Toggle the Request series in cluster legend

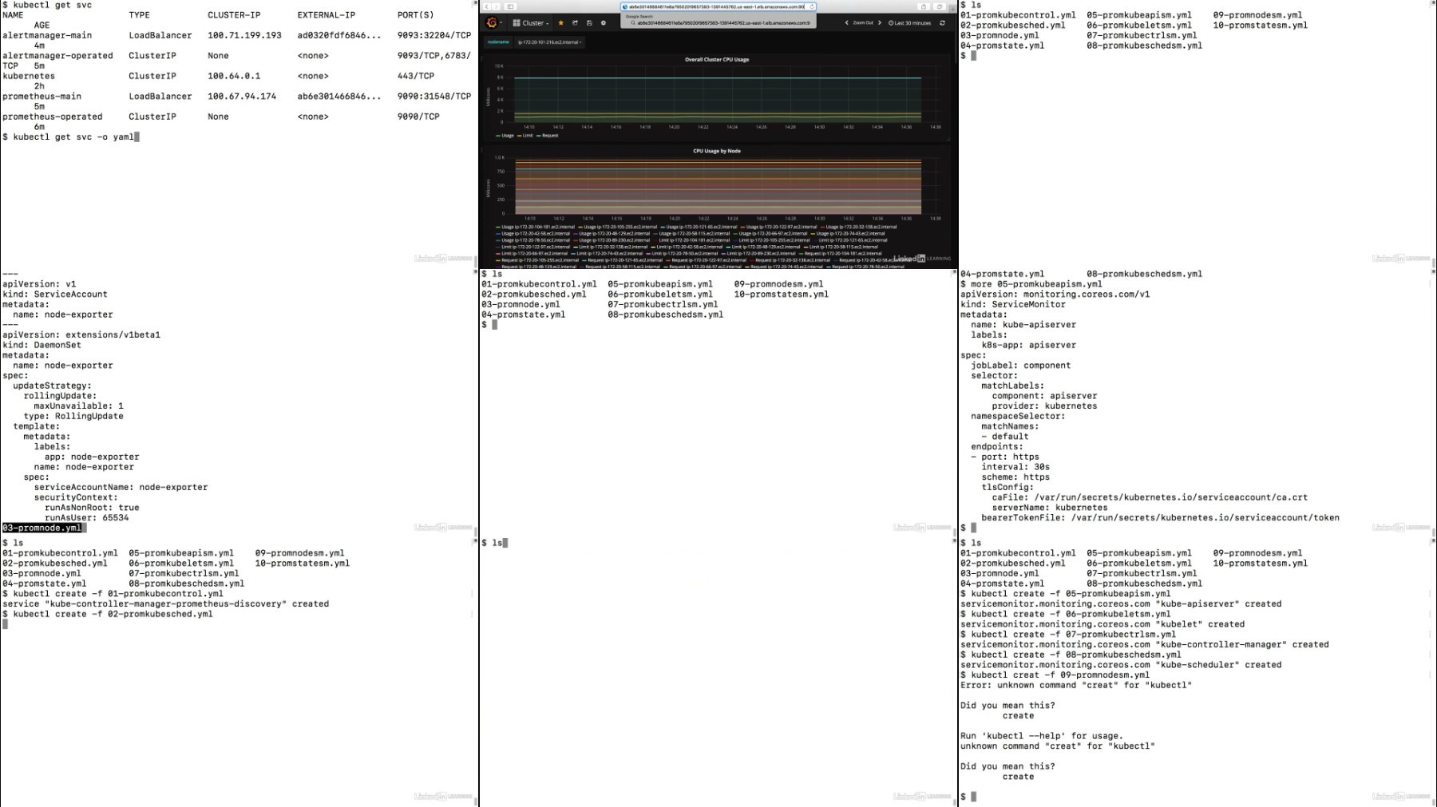[x=548, y=136]
